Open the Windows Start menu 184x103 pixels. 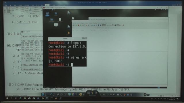(x=7, y=98)
